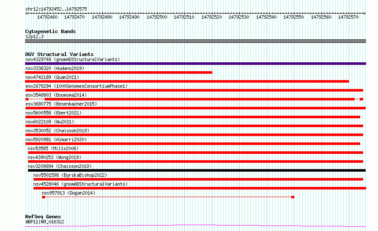This screenshot has width=378, height=231.
Task: Click the DGV Structural Variants track title
Action: (59, 54)
